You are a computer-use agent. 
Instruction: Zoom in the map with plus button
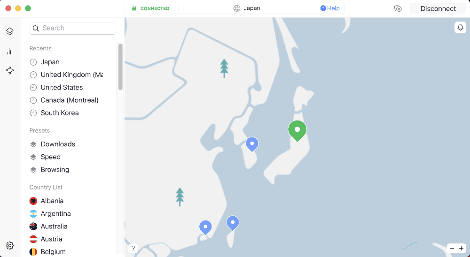(x=461, y=248)
